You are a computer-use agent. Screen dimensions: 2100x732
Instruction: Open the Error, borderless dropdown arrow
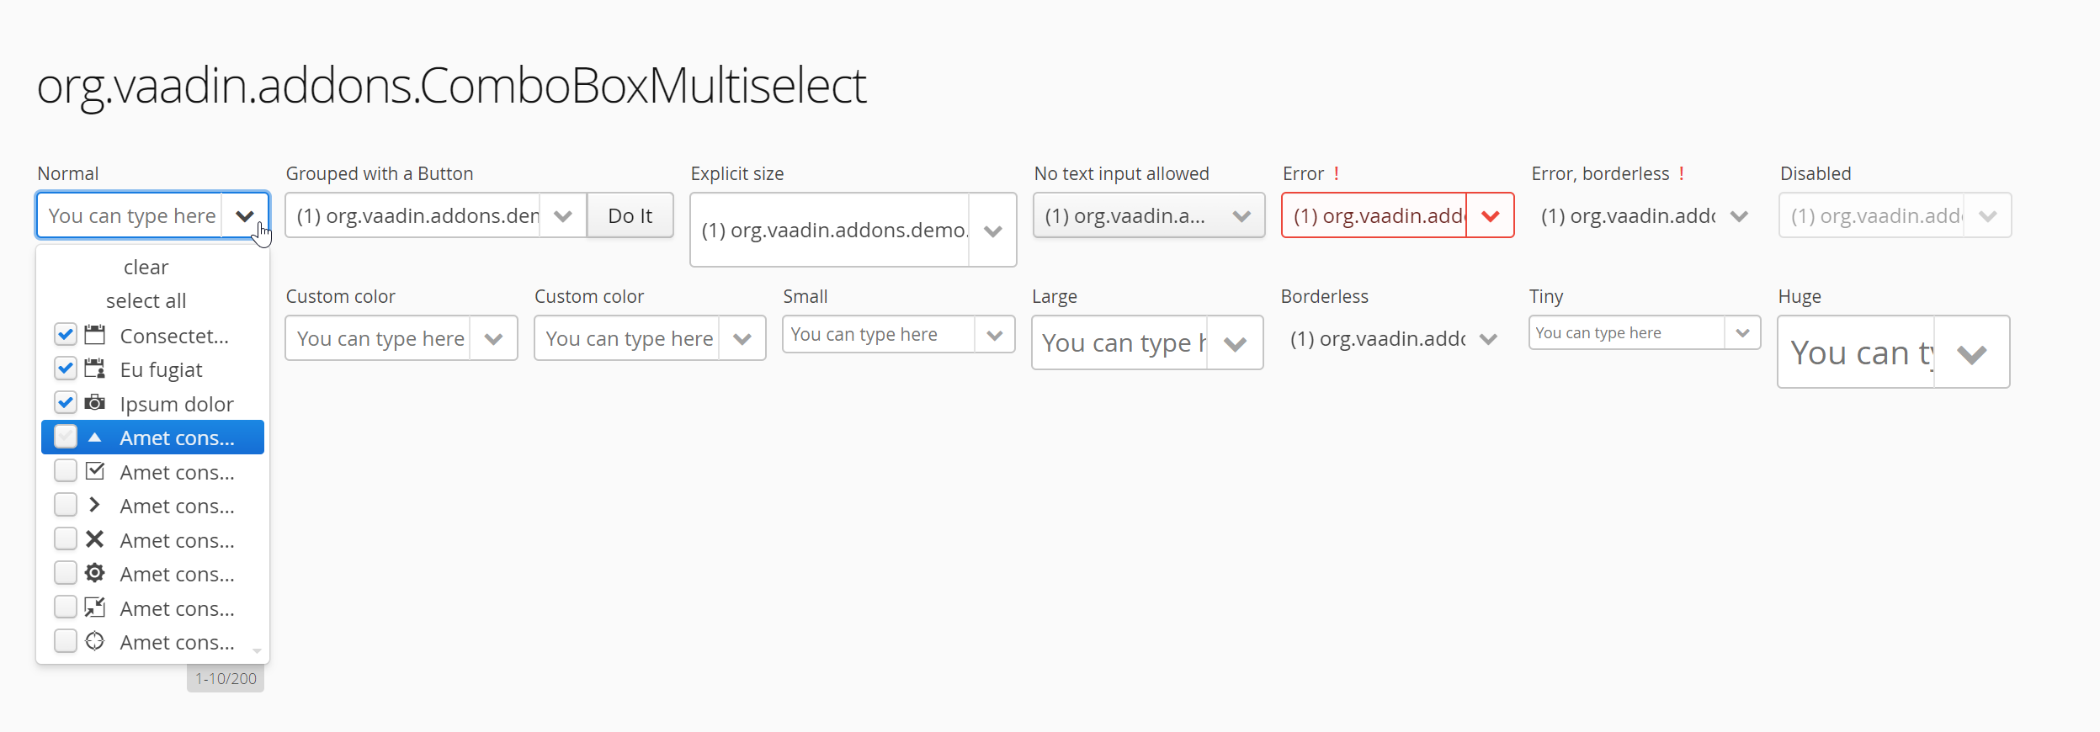coord(1739,216)
